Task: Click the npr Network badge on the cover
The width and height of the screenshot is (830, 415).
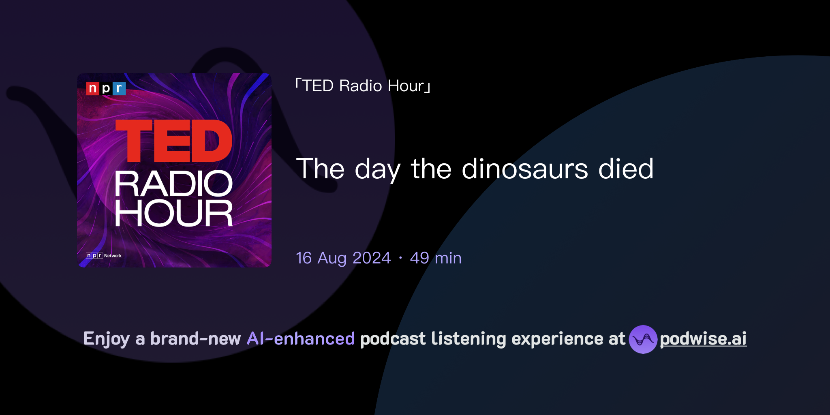Action: point(103,256)
